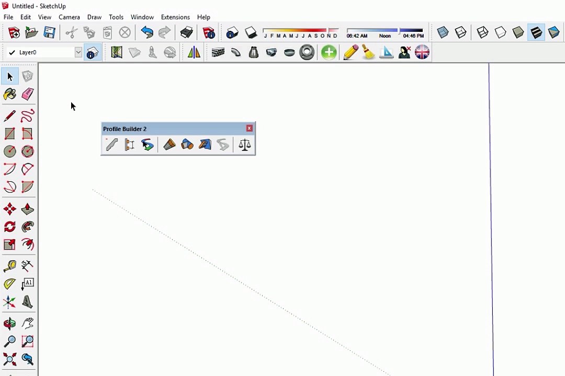Open the Draw menu
The width and height of the screenshot is (565, 376).
94,17
